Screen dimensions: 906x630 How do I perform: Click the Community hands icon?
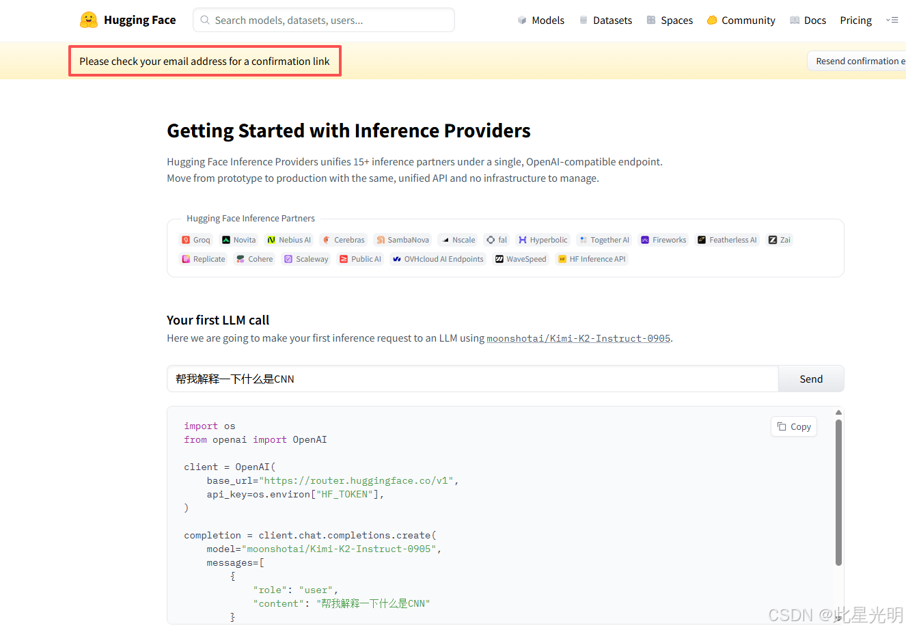click(x=712, y=20)
